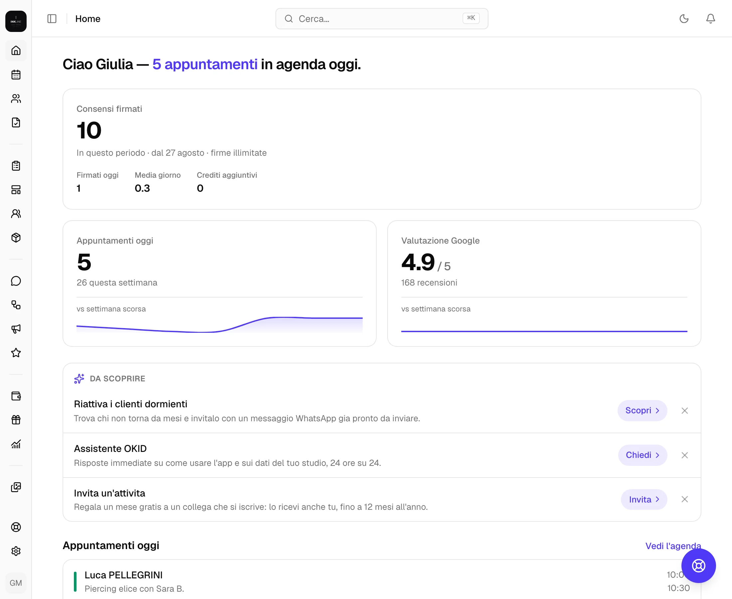Open the megaphone campaigns sidebar icon
The height and width of the screenshot is (599, 732).
16,329
